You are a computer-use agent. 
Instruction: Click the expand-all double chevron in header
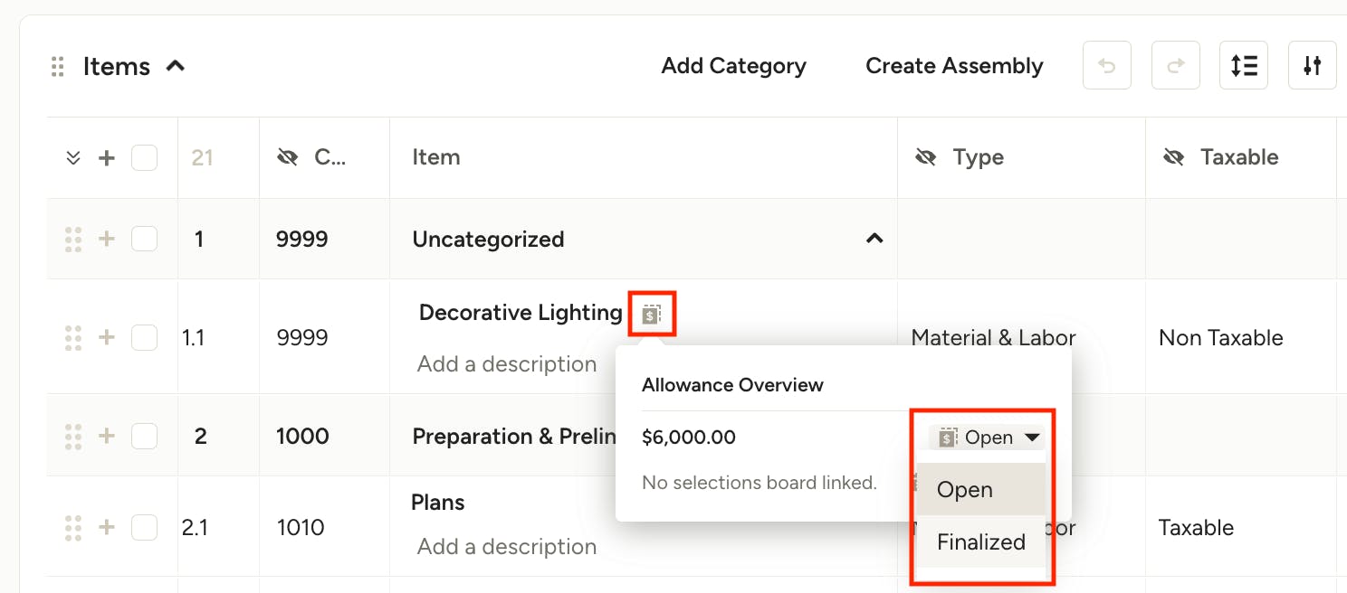click(74, 158)
